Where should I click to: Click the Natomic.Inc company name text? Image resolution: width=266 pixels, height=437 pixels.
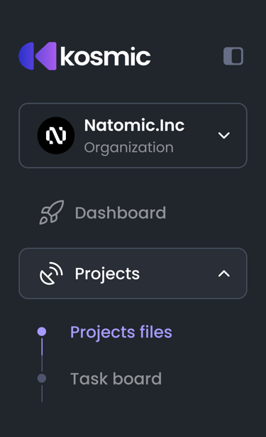134,125
